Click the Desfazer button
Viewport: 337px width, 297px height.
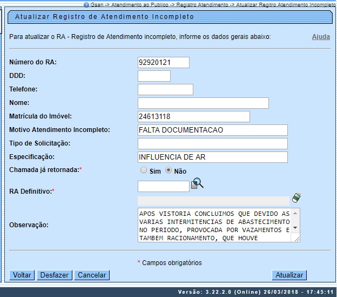(55, 275)
